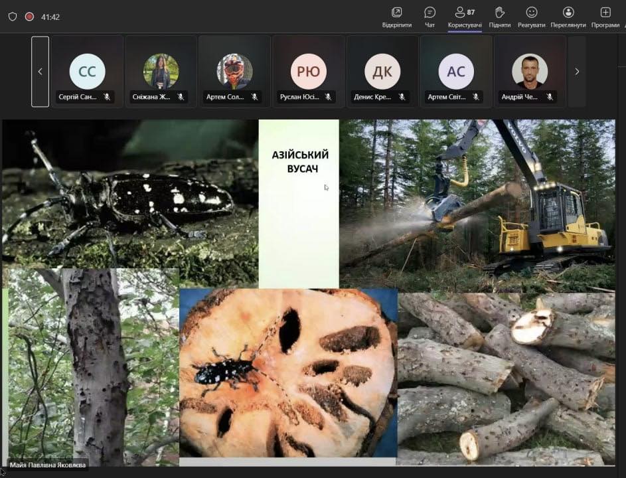Show next participants with right chevron
The height and width of the screenshot is (478, 626).
576,71
